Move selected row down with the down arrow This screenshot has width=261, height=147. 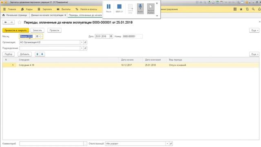[x=42, y=54]
